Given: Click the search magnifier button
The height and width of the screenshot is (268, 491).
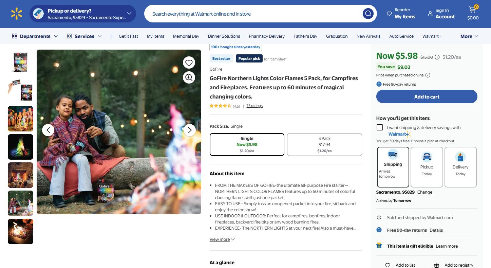Looking at the screenshot, I should 368,14.
